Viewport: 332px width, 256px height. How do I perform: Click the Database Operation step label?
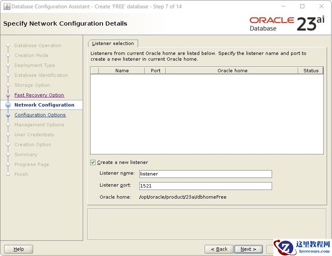tap(38, 45)
